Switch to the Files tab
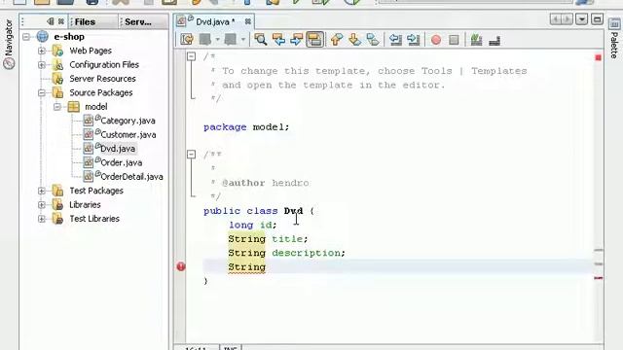Viewport: 623px width, 350px height. coord(93,21)
